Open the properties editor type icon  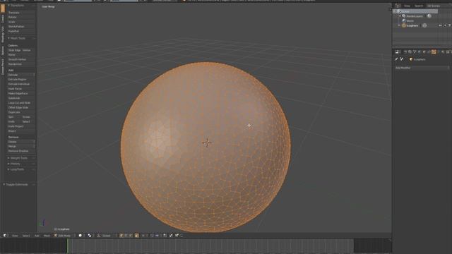[397, 52]
